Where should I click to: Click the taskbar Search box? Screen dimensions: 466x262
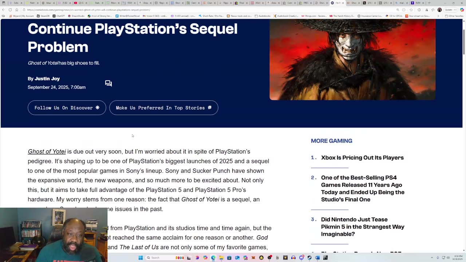[x=165, y=258]
